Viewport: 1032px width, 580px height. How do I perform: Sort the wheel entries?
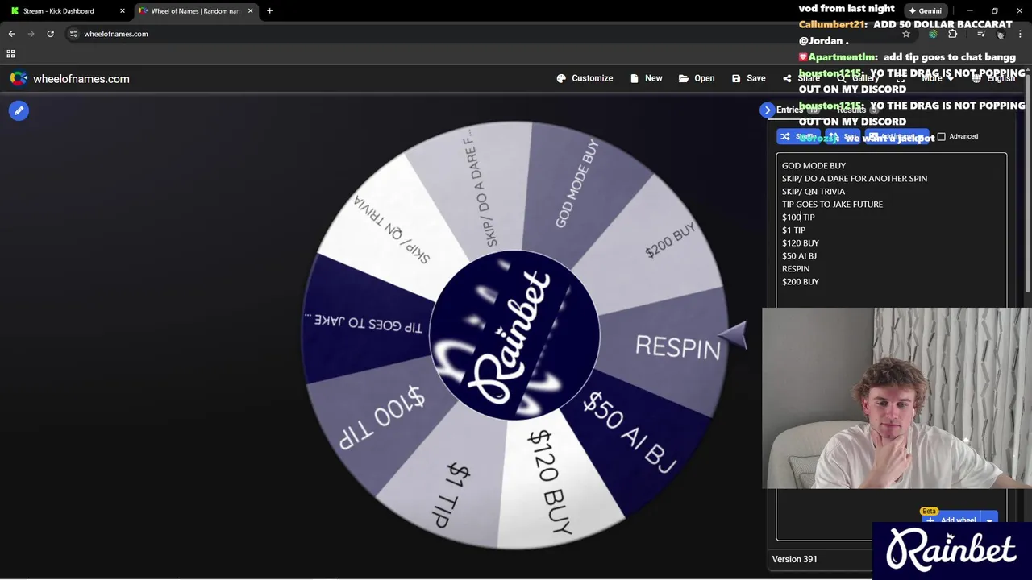click(x=843, y=136)
